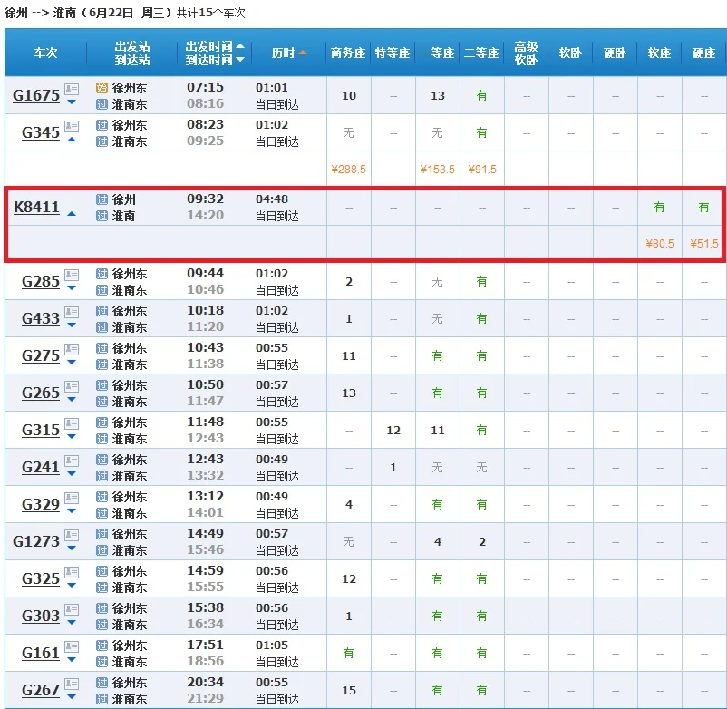
Task: Click the ID card icon beside G285
Action: click(x=72, y=275)
